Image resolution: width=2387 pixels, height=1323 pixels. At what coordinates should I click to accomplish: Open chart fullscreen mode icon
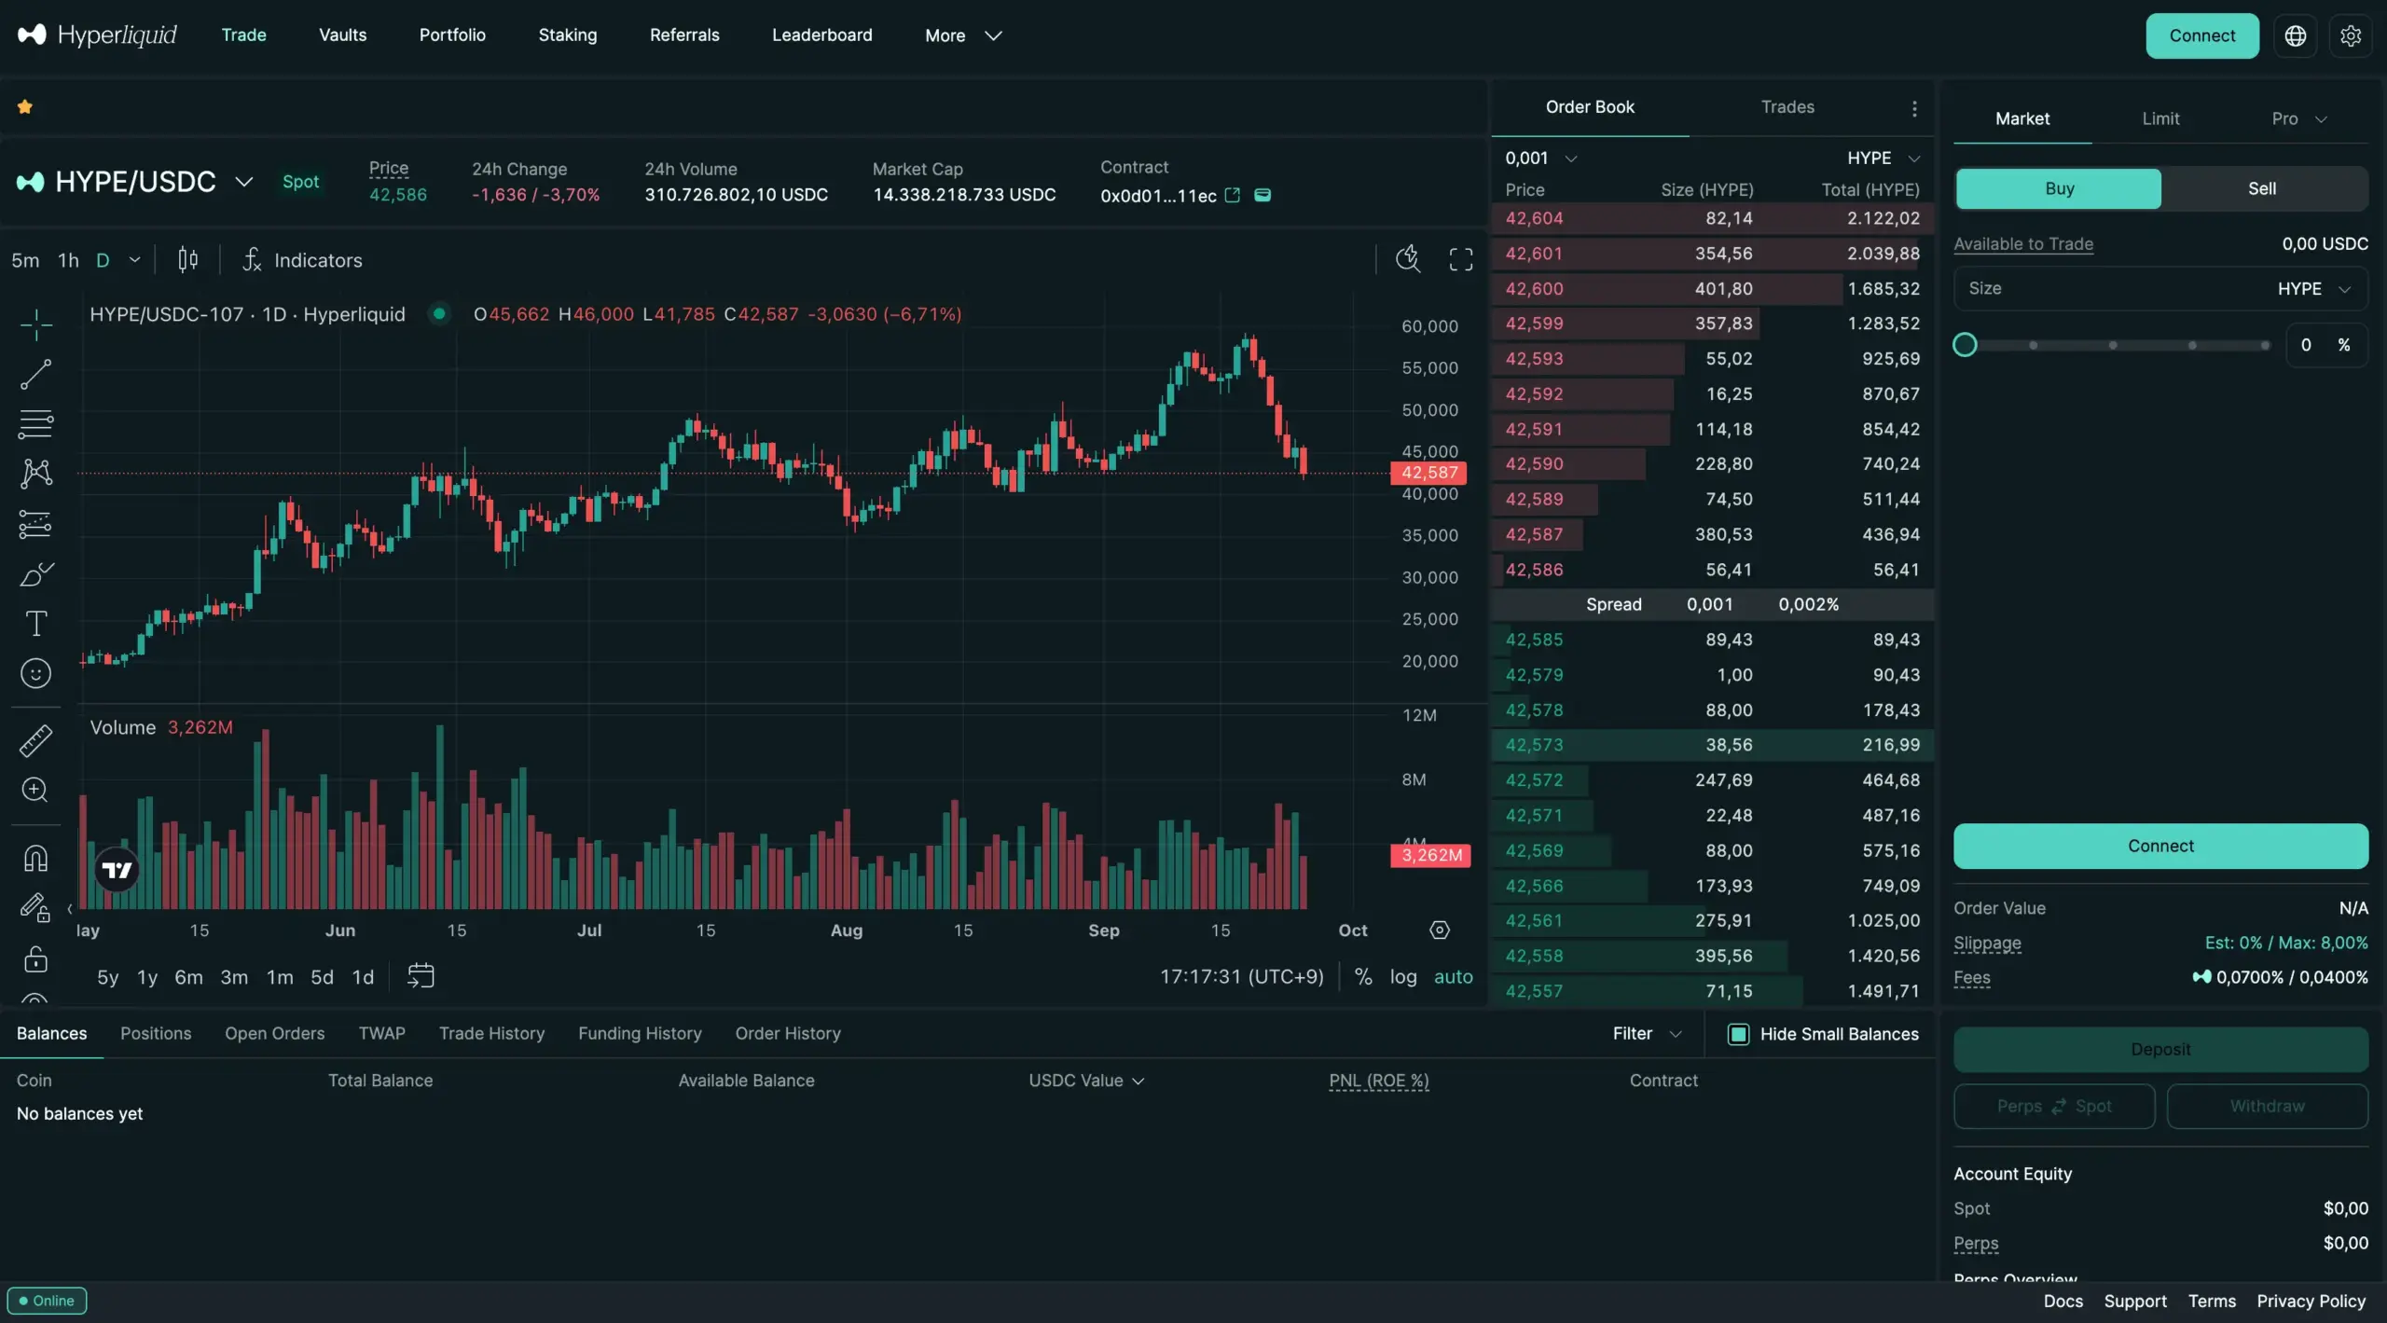pos(1460,259)
